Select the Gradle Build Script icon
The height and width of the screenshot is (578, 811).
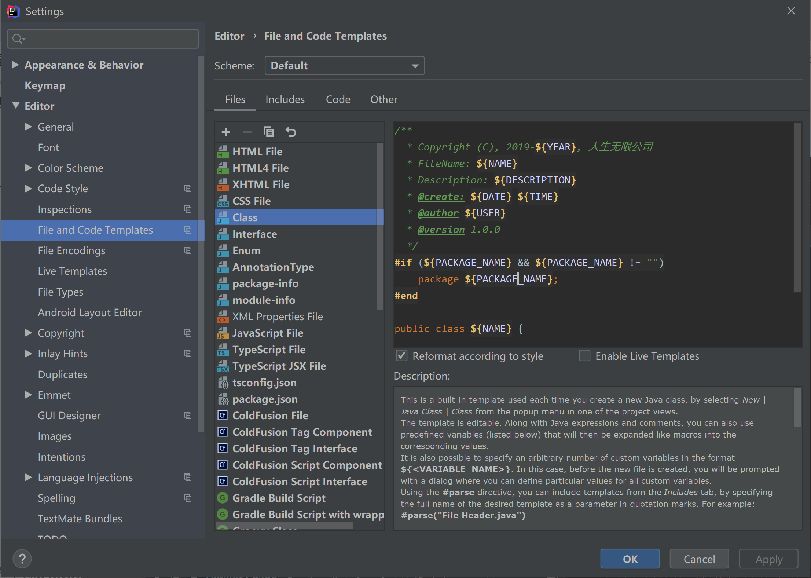223,498
